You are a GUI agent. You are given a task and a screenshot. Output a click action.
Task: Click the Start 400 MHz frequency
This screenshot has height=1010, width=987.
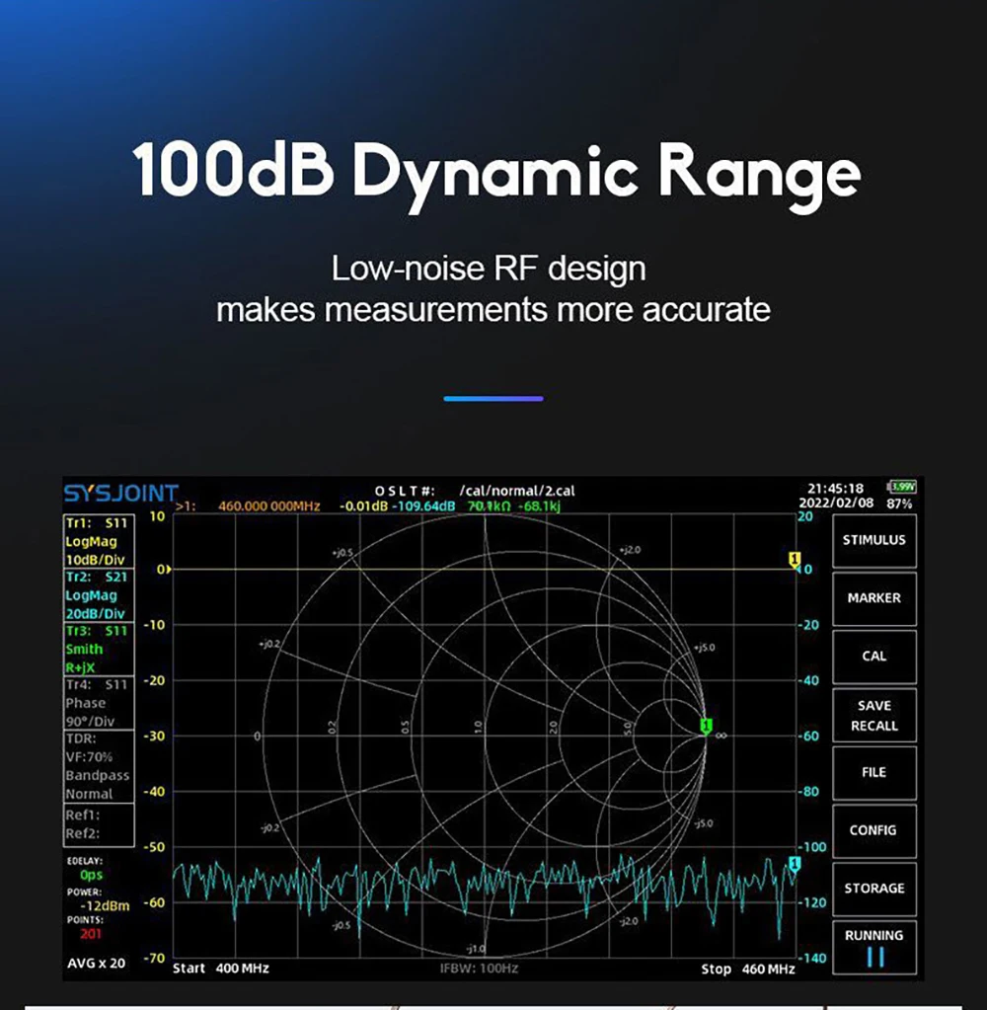[221, 968]
